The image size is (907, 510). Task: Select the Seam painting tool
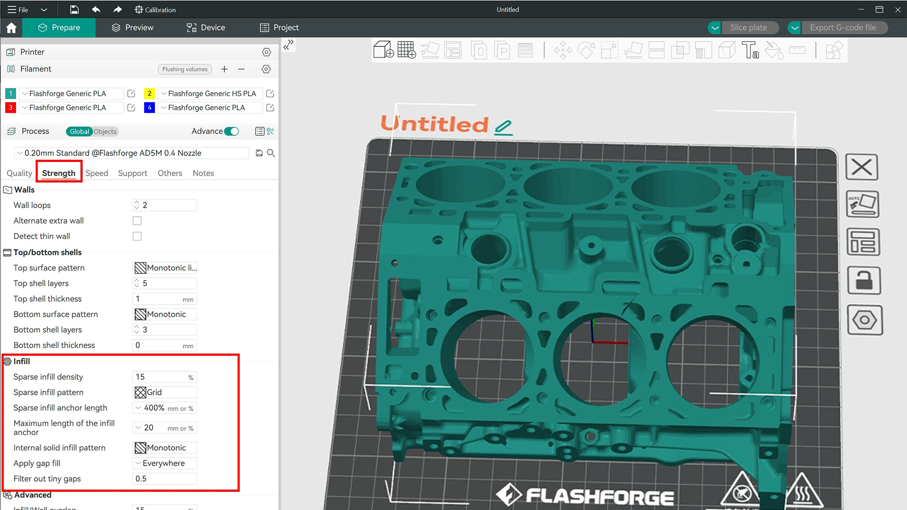(727, 50)
